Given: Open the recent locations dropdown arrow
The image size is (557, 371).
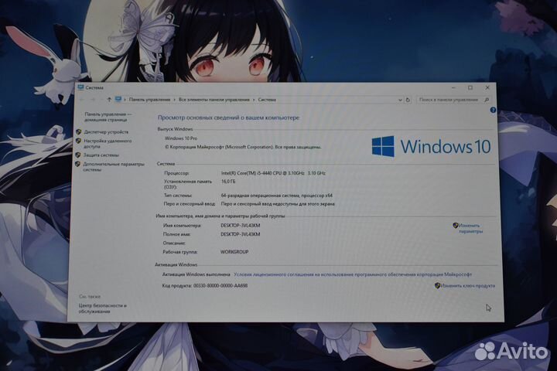Looking at the screenshot, I should [x=99, y=100].
